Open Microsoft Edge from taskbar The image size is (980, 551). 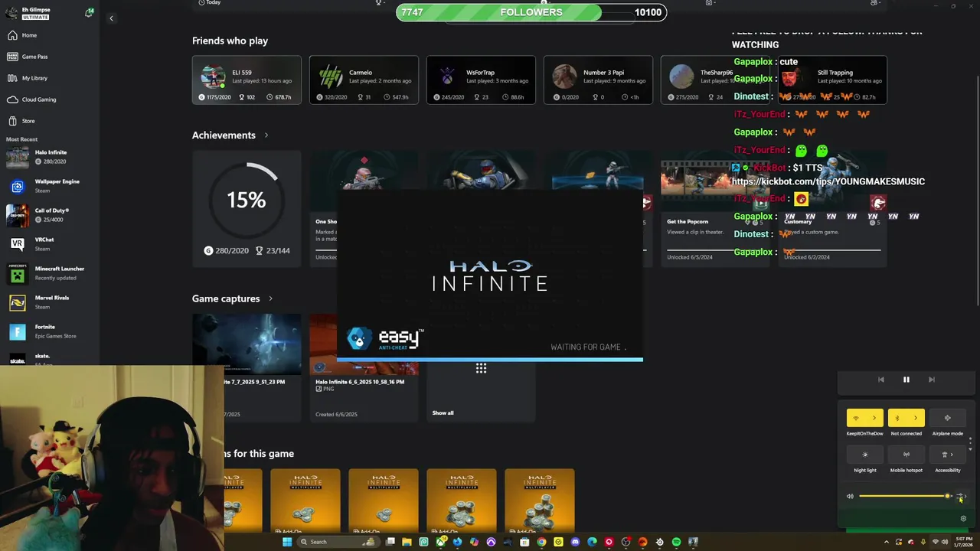coord(592,542)
